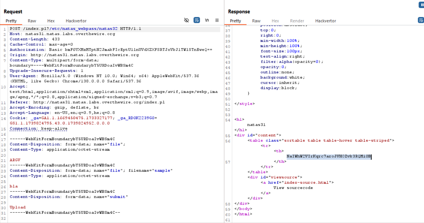The image size is (424, 223).
Task: Click closing </html> tag line
Action: (x=243, y=214)
